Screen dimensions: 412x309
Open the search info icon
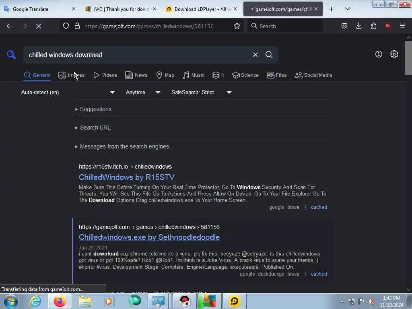coord(379,54)
